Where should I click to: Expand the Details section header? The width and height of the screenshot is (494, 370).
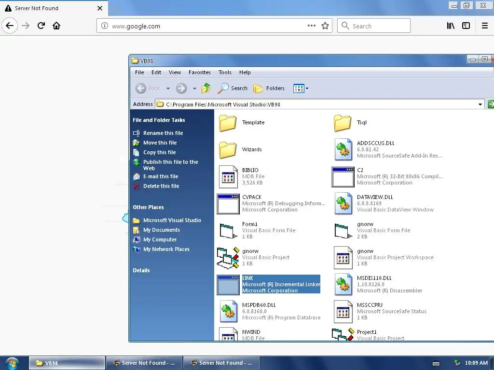click(x=141, y=270)
